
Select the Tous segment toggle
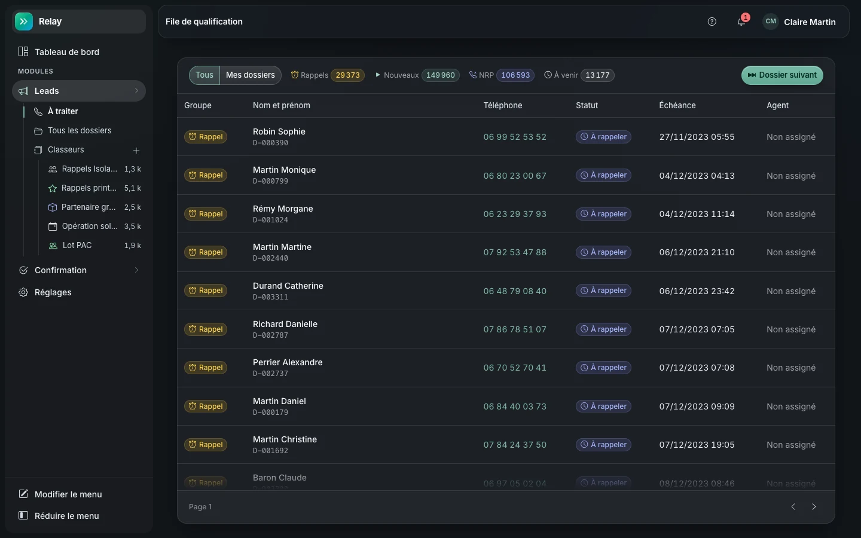[204, 75]
